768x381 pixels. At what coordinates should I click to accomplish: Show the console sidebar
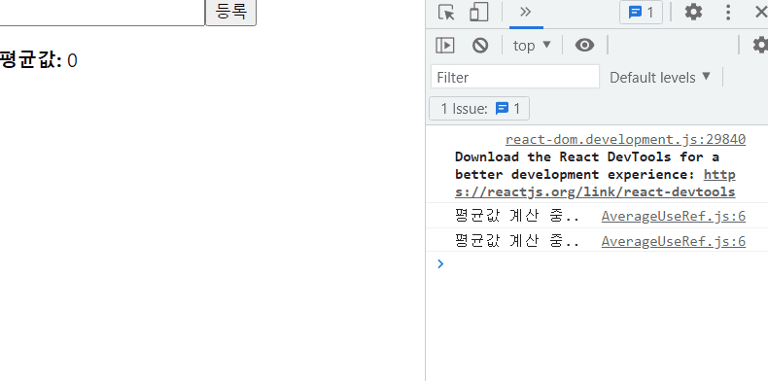coord(444,46)
